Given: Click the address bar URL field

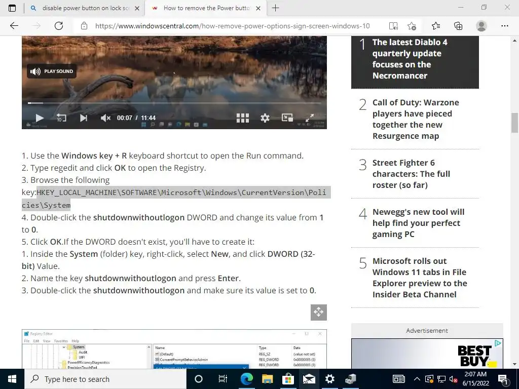Looking at the screenshot, I should pos(232,26).
